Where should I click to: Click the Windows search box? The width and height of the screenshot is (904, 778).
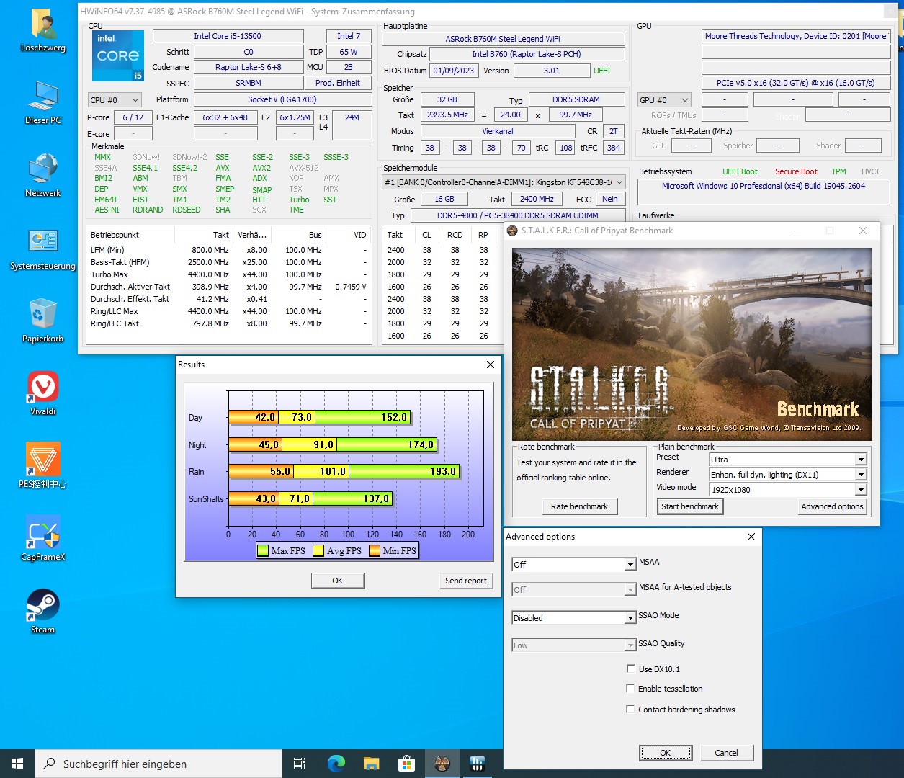point(158,764)
